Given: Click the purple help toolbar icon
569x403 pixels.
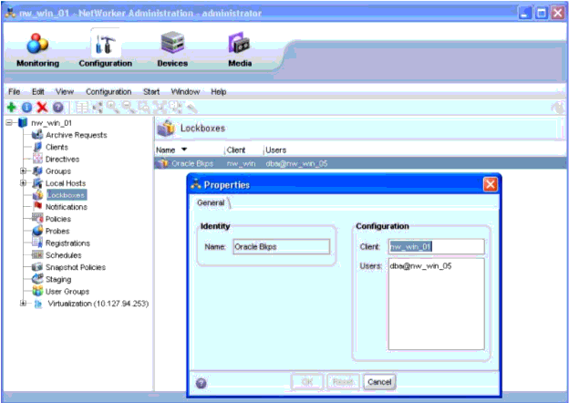Looking at the screenshot, I should (58, 108).
